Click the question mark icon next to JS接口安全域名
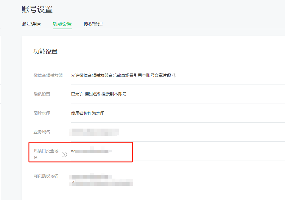The width and height of the screenshot is (285, 200). pos(64,154)
